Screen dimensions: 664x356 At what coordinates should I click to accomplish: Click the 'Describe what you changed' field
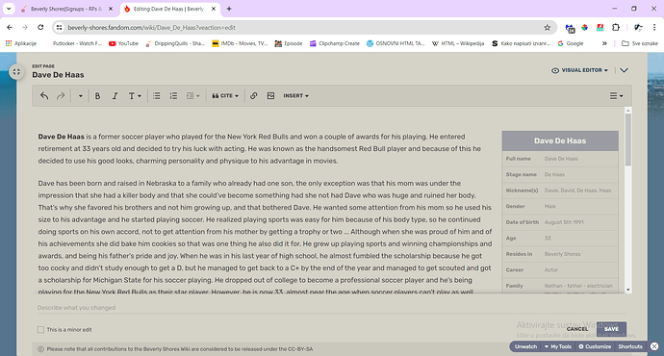[332, 308]
